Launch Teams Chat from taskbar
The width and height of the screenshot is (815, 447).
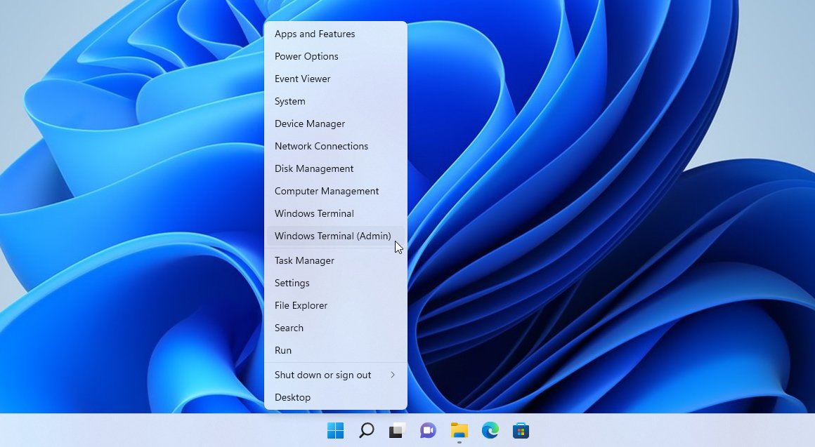point(428,430)
